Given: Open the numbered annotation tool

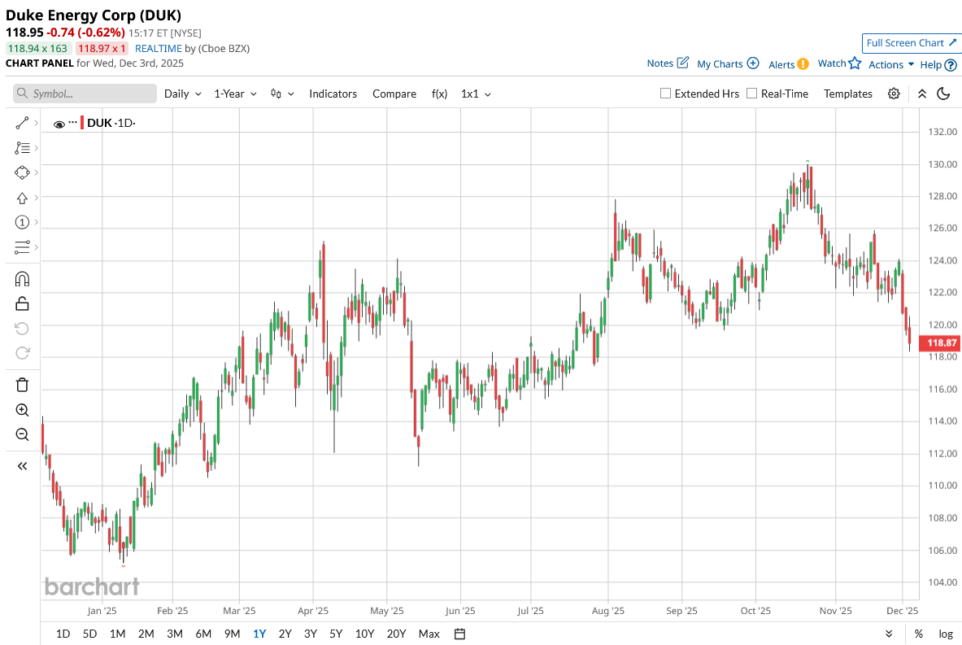Looking at the screenshot, I should tap(22, 222).
